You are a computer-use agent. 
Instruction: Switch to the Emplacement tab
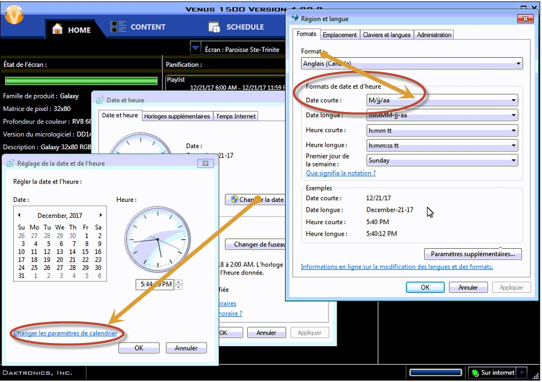(x=339, y=35)
